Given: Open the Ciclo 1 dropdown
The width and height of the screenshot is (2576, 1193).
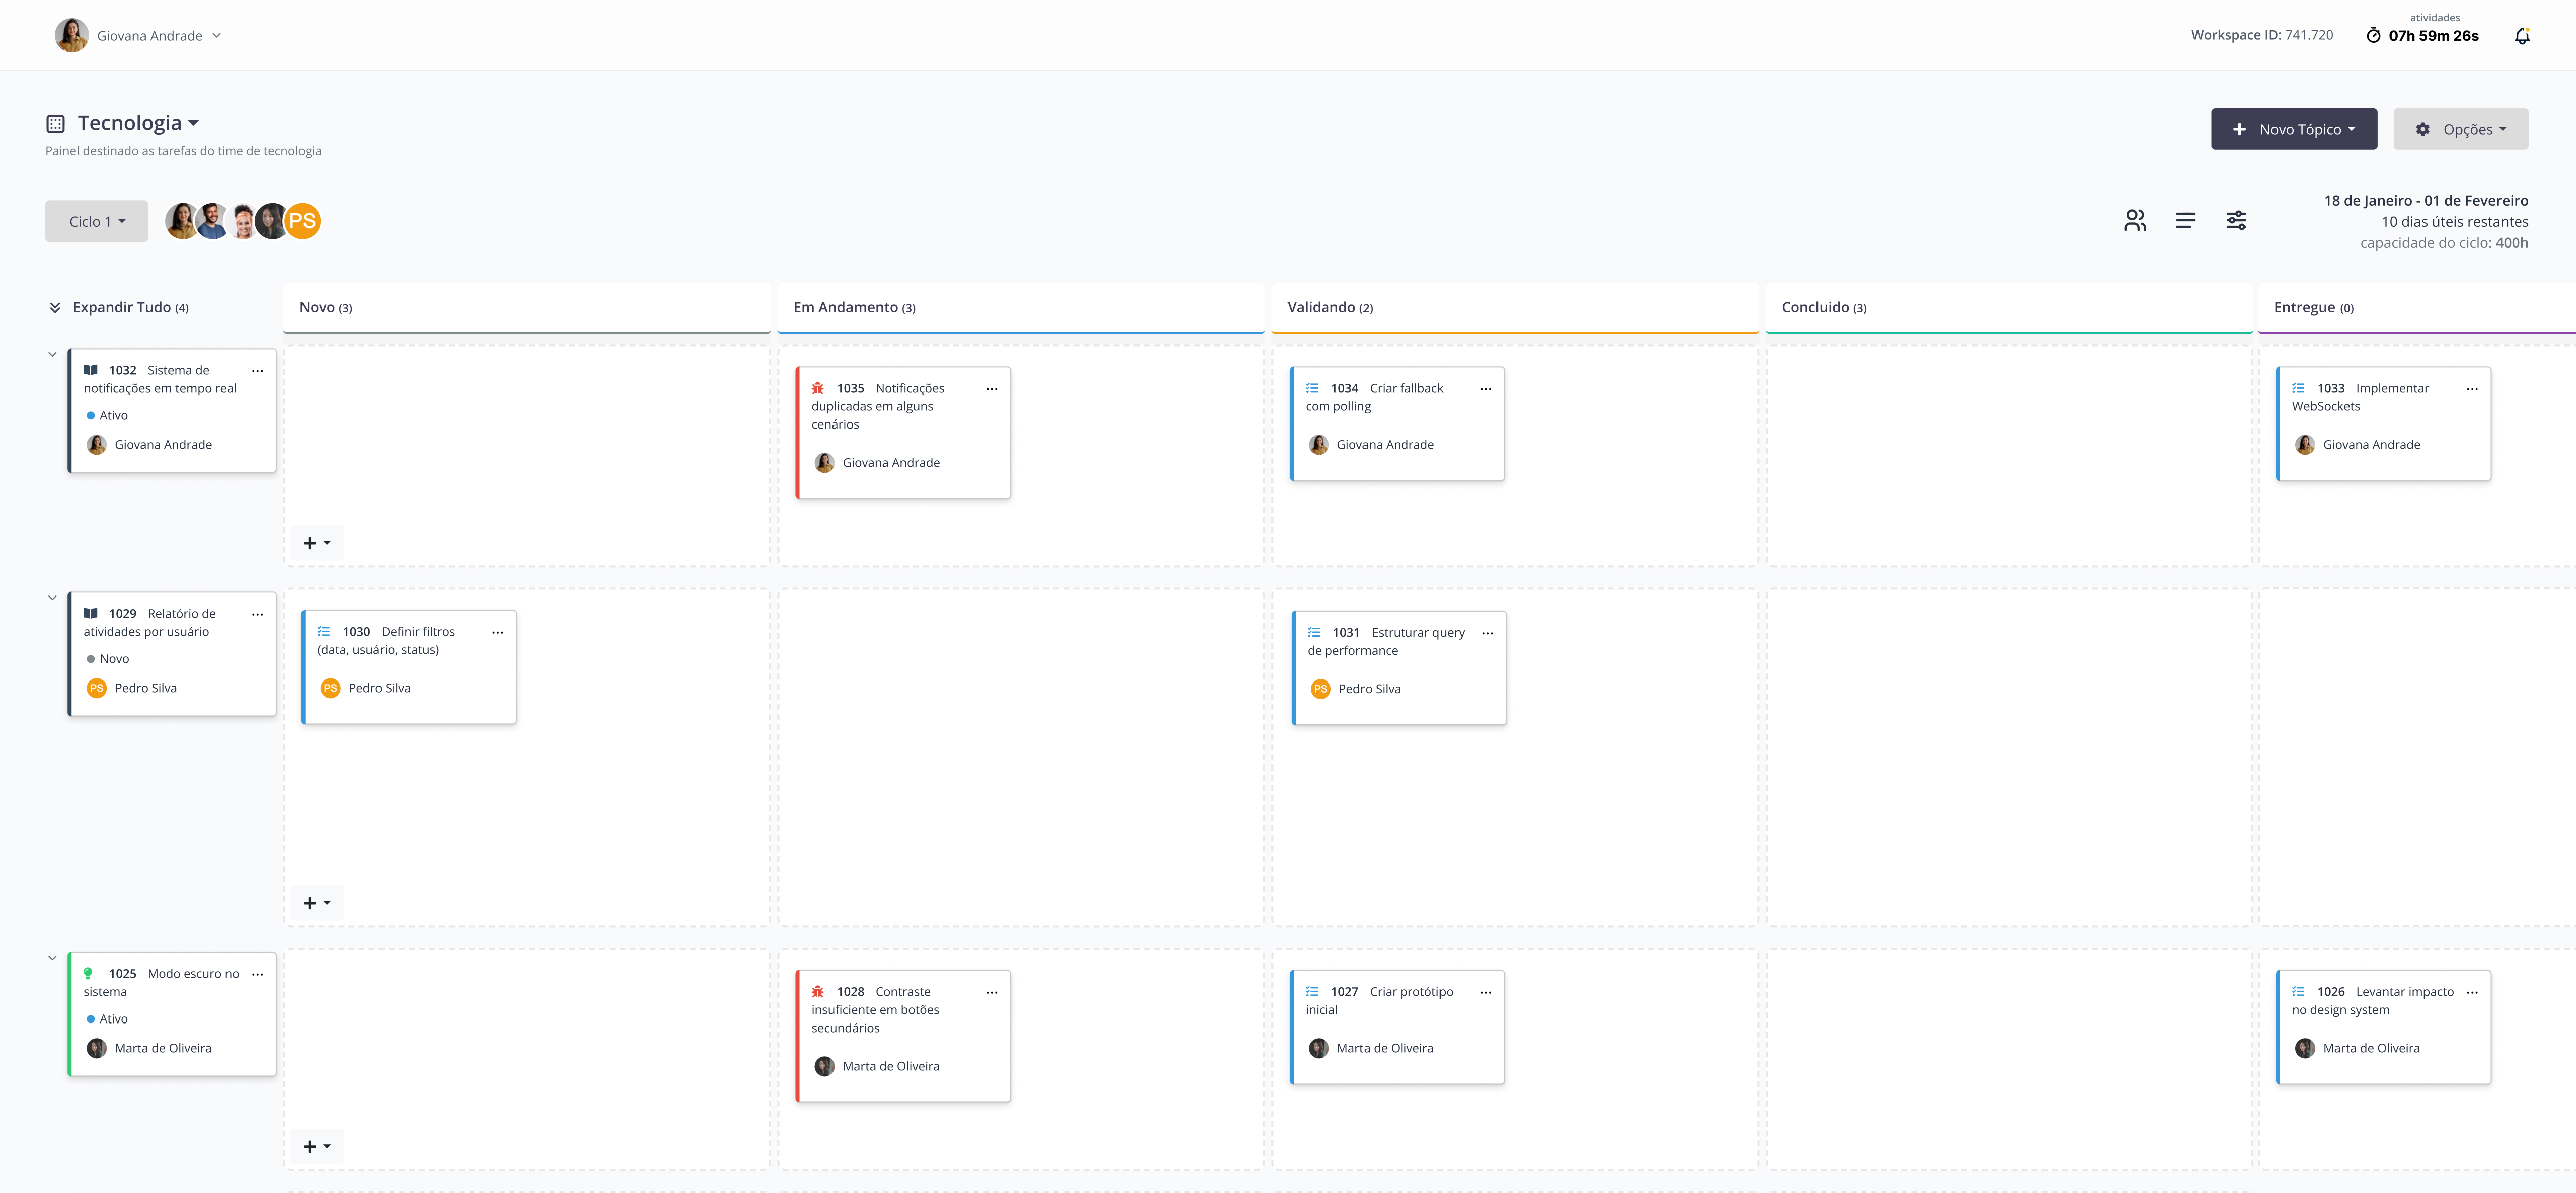Looking at the screenshot, I should [x=97, y=222].
